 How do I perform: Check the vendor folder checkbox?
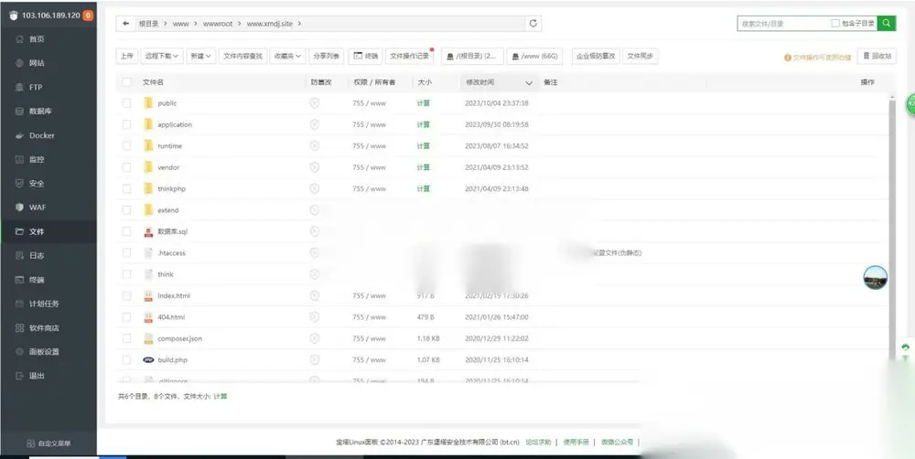pos(126,167)
